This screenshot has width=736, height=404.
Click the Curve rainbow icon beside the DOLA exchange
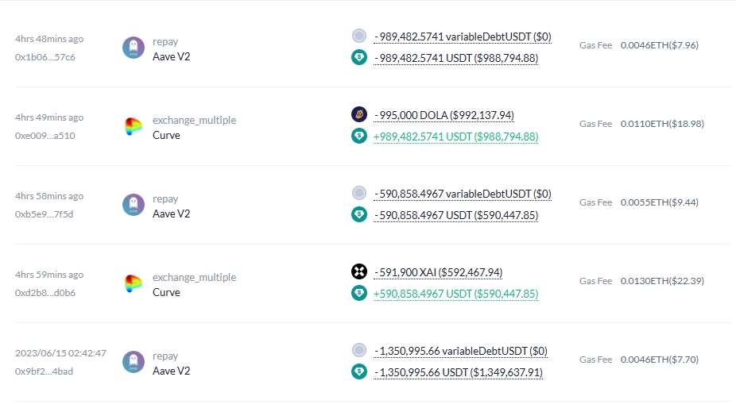[x=134, y=126]
